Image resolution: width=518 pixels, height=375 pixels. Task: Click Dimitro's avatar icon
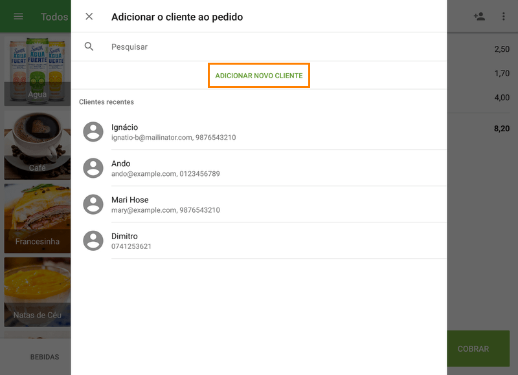pos(93,241)
